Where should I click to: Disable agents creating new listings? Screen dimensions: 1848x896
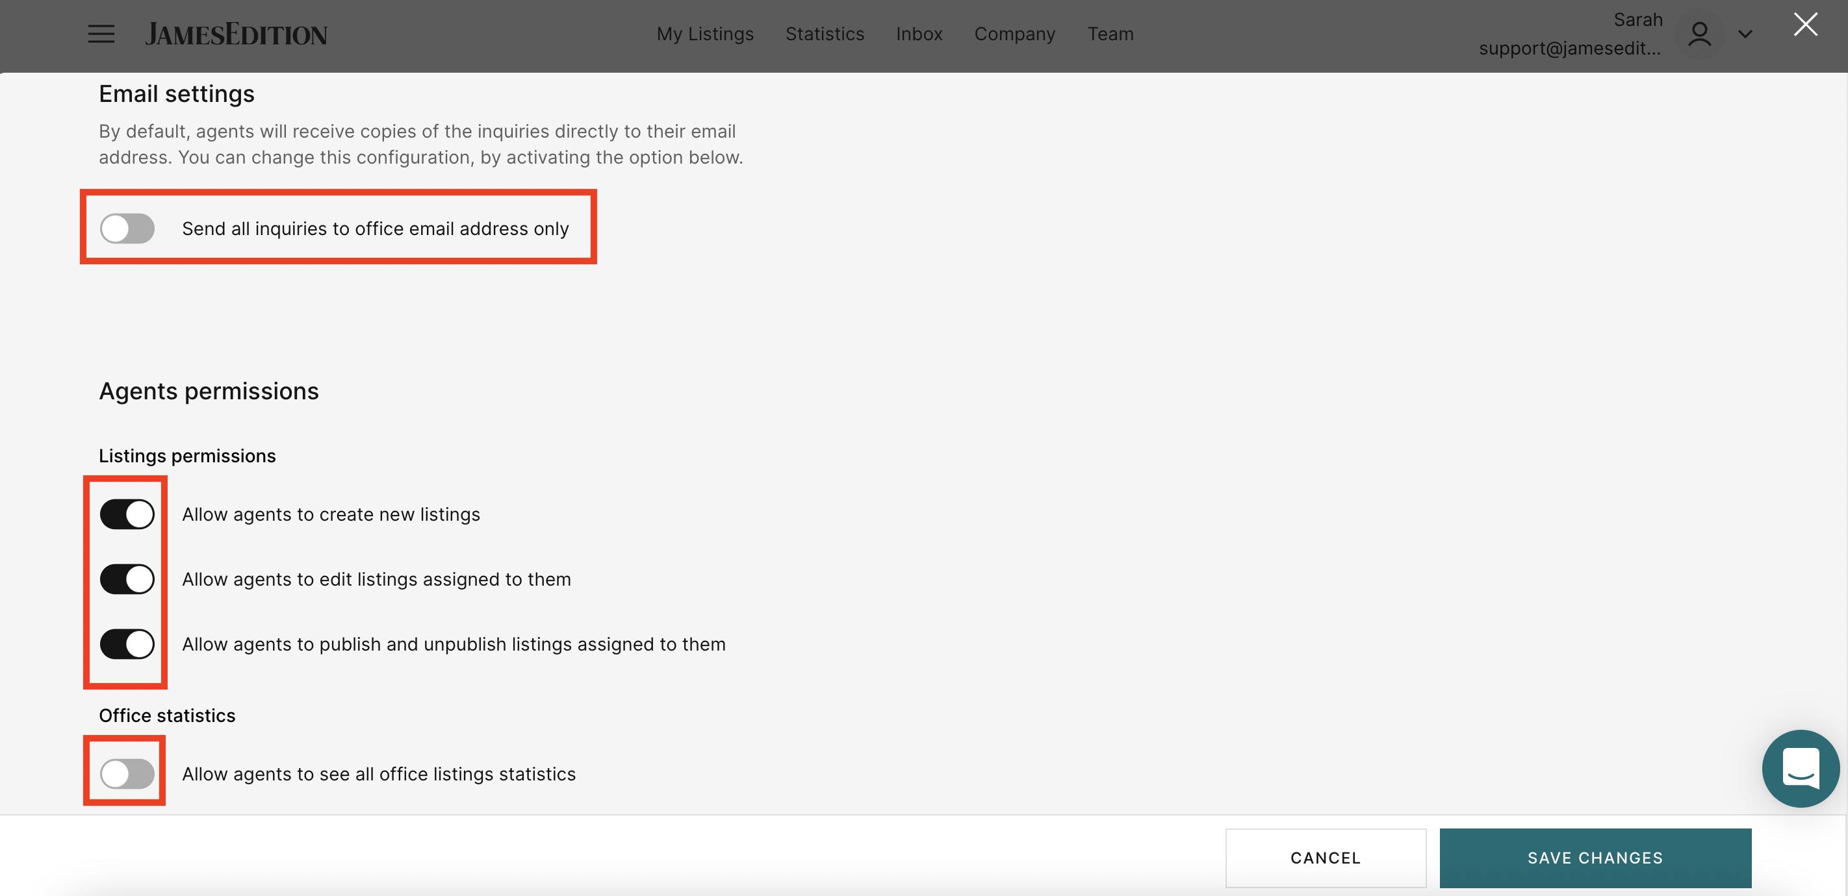127,514
